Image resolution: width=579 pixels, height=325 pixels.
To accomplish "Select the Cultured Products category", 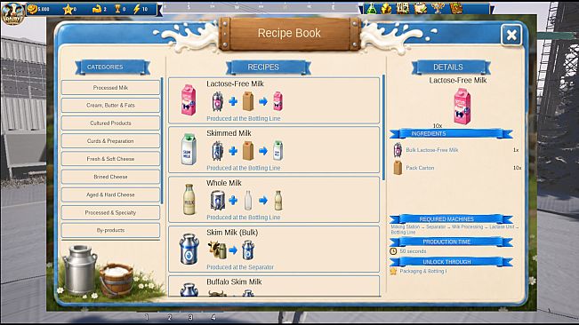I will point(110,123).
